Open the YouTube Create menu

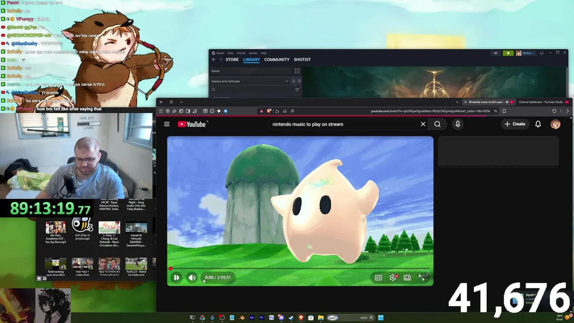tap(514, 124)
